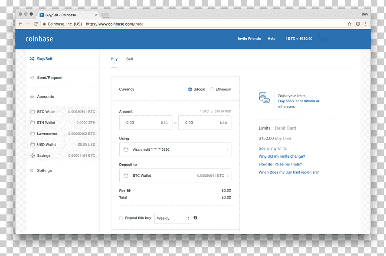The height and width of the screenshot is (256, 386).
Task: Open the Help link
Action: coord(272,39)
